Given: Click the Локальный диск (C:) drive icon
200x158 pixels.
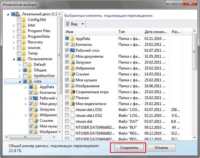Looking at the screenshot, I should click(18, 14).
